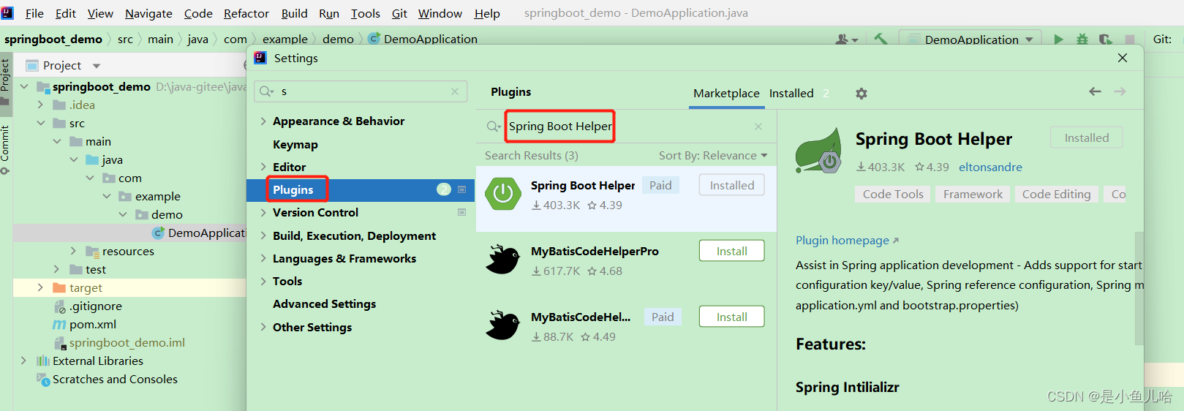
Task: Install the MyBatisCodeHelperPro free plugin
Action: [732, 251]
